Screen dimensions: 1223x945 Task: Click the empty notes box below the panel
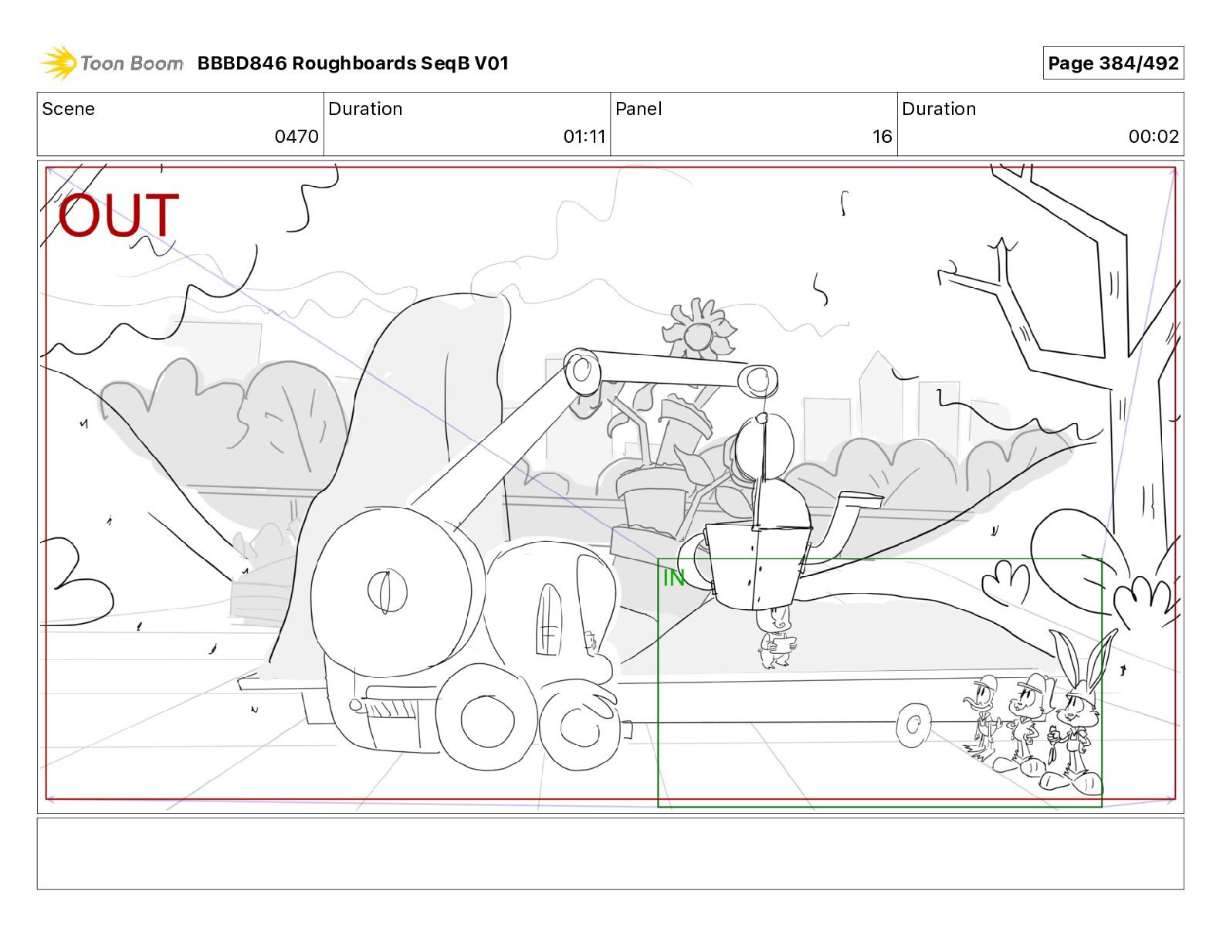(x=610, y=854)
